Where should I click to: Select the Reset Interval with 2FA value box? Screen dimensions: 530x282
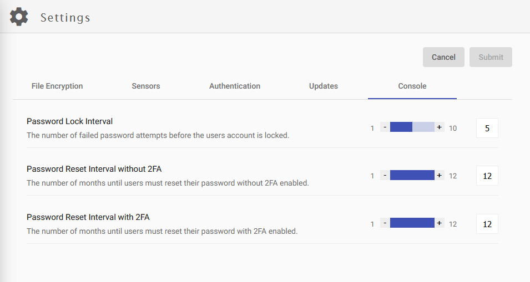(487, 224)
